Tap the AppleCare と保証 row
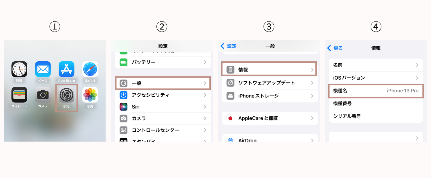The height and width of the screenshot is (178, 431). tap(269, 118)
